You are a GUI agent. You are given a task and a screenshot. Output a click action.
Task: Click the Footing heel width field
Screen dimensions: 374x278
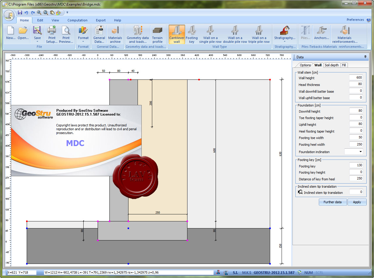pos(356,144)
